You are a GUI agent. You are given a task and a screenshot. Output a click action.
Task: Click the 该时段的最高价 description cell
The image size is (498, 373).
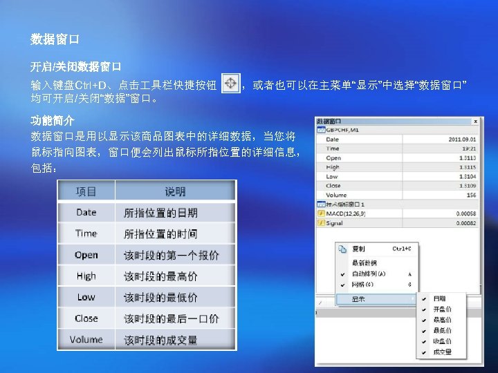click(x=175, y=276)
